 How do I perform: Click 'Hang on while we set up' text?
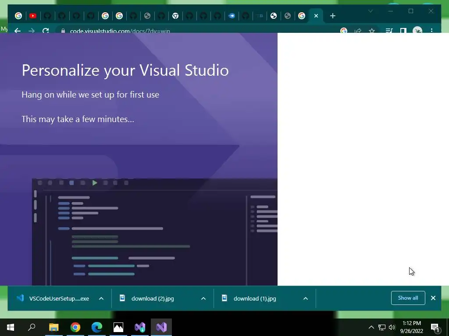[90, 95]
